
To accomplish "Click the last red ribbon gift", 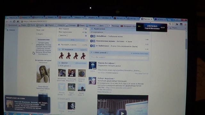I will pyautogui.click(x=83, y=56).
